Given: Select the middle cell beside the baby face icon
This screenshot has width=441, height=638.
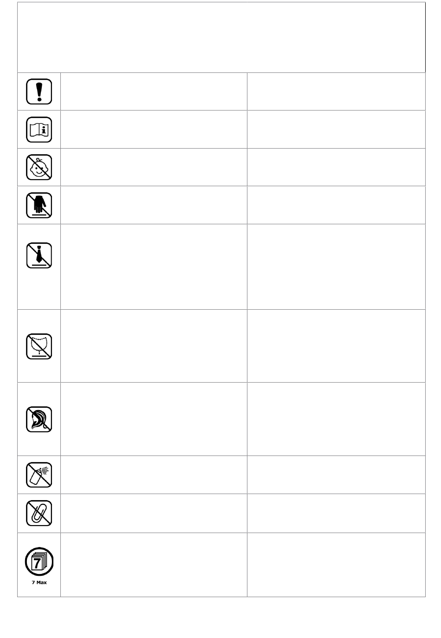Looking at the screenshot, I should [x=154, y=167].
